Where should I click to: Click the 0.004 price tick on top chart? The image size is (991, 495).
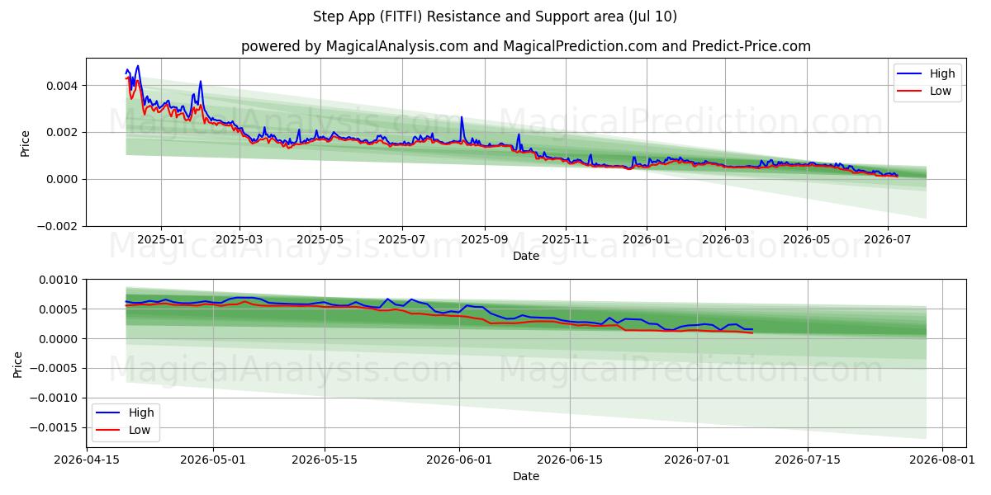64,86
